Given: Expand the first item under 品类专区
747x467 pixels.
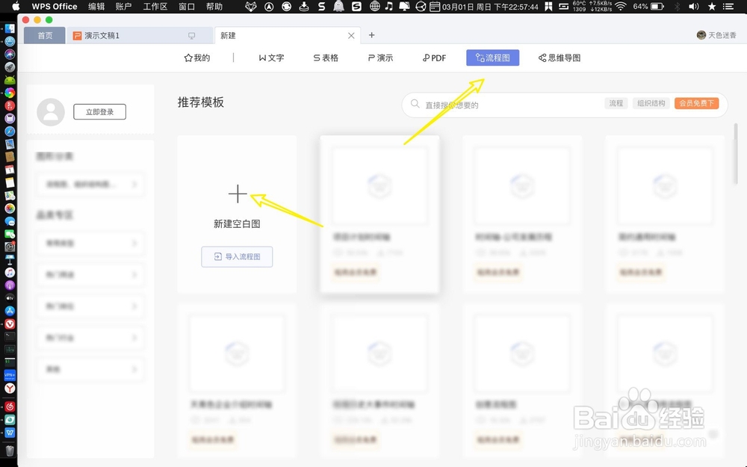Looking at the screenshot, I should 90,243.
